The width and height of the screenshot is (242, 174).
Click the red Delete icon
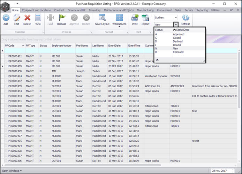click(x=27, y=18)
